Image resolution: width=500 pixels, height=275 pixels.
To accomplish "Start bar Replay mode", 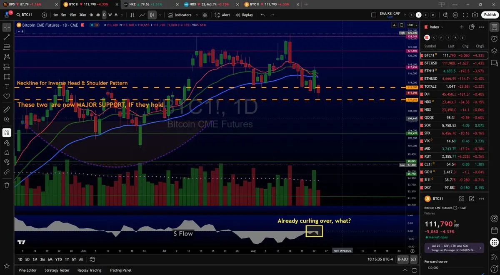I will point(244,15).
